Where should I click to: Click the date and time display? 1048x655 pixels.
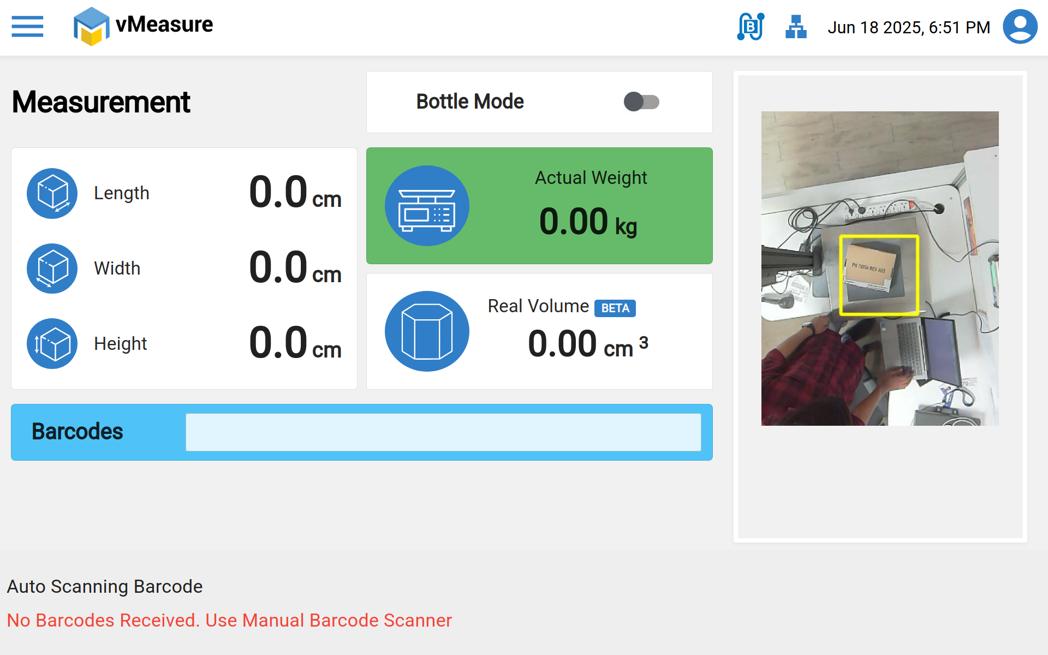[x=909, y=27]
